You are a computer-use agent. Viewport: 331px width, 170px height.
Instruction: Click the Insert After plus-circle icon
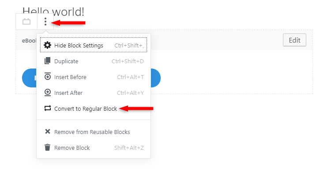coord(48,93)
